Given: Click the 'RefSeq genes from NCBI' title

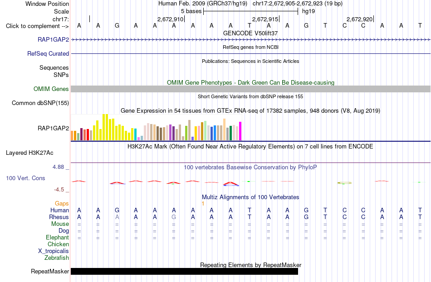Looking at the screenshot, I should tap(250, 47).
